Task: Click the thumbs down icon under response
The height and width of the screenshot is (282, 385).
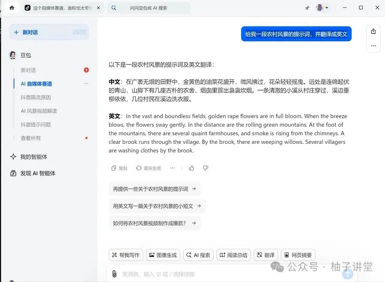Action: point(206,168)
